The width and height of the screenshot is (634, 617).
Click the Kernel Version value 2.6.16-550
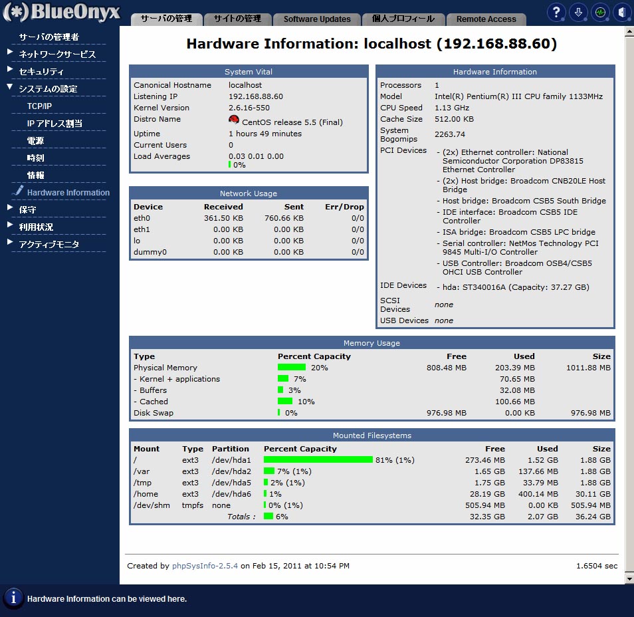[249, 108]
